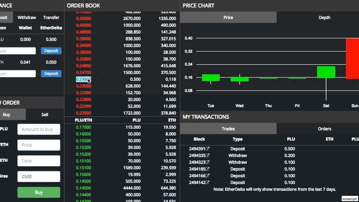Open external link icon for block 2494166

click(208, 175)
